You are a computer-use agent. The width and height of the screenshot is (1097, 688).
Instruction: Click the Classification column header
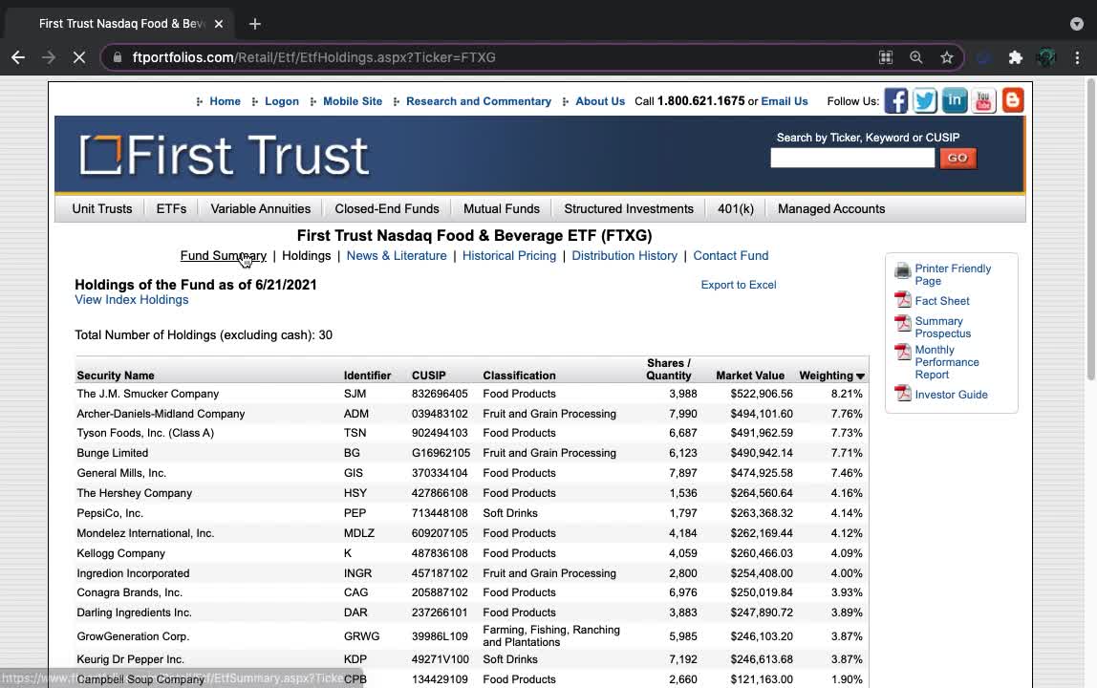(x=519, y=376)
